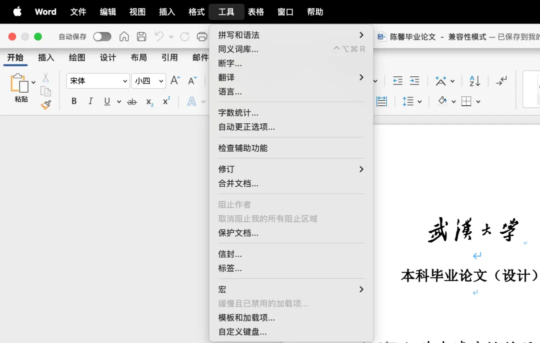
Task: Apply superscript formatting
Action: [x=166, y=101]
